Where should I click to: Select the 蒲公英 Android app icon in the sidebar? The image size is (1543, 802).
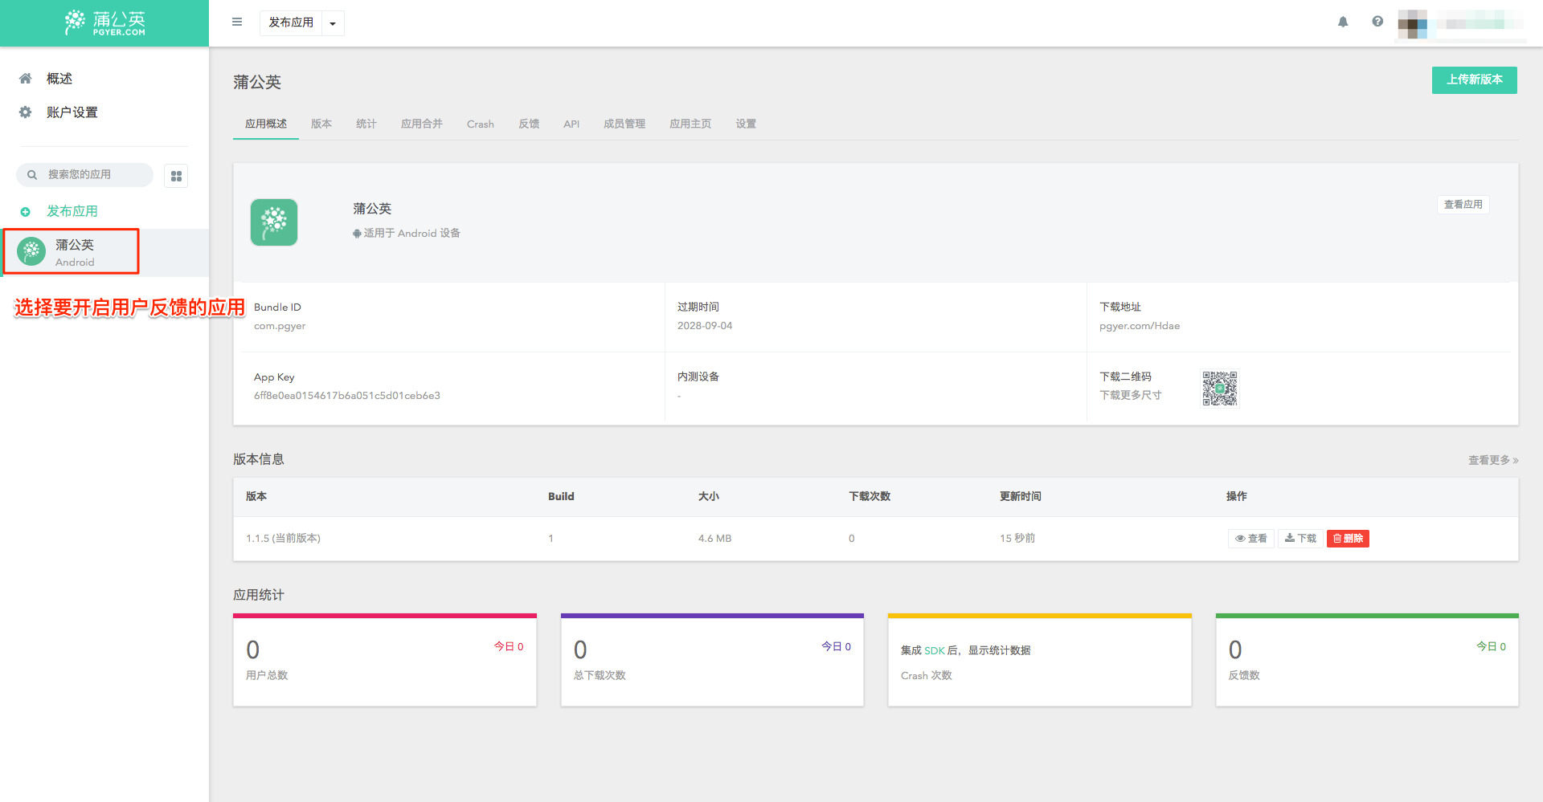pyautogui.click(x=31, y=251)
